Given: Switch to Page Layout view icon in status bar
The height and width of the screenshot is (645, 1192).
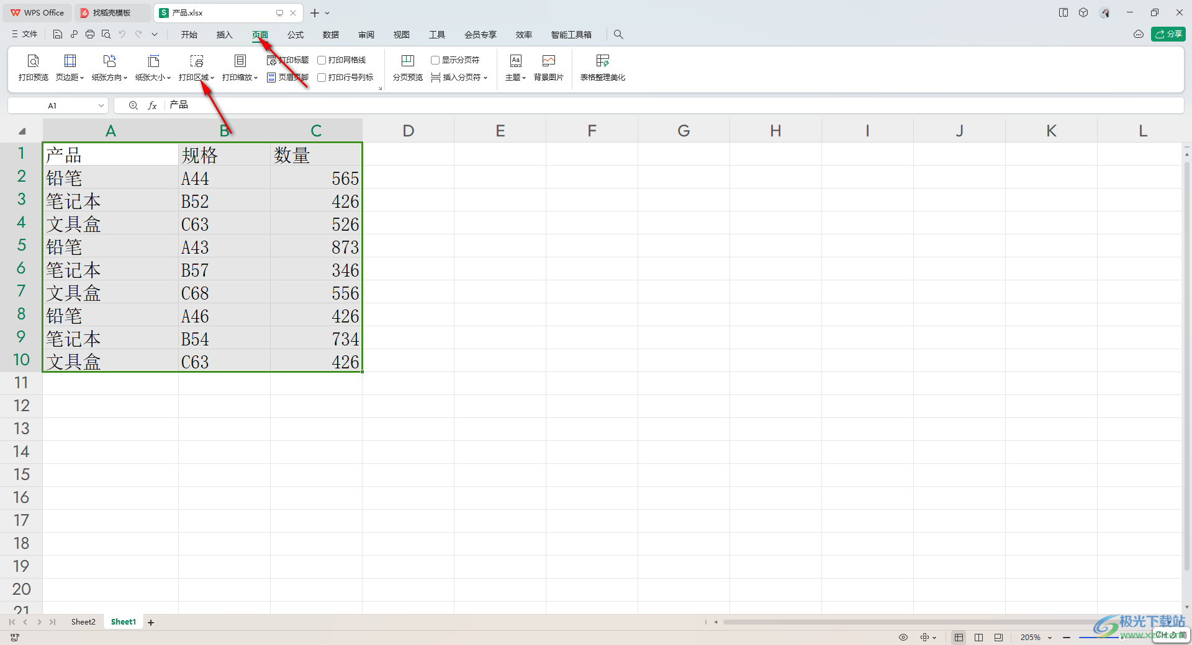Looking at the screenshot, I should click(x=979, y=638).
